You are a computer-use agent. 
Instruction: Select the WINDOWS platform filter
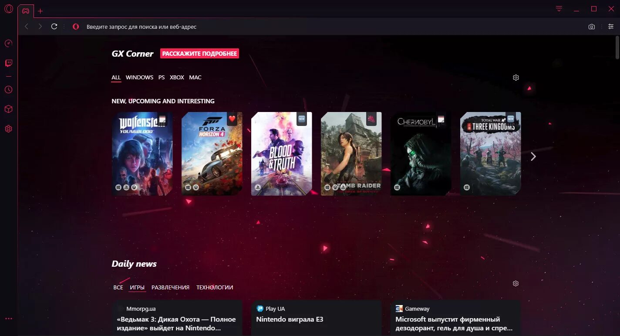[139, 78]
